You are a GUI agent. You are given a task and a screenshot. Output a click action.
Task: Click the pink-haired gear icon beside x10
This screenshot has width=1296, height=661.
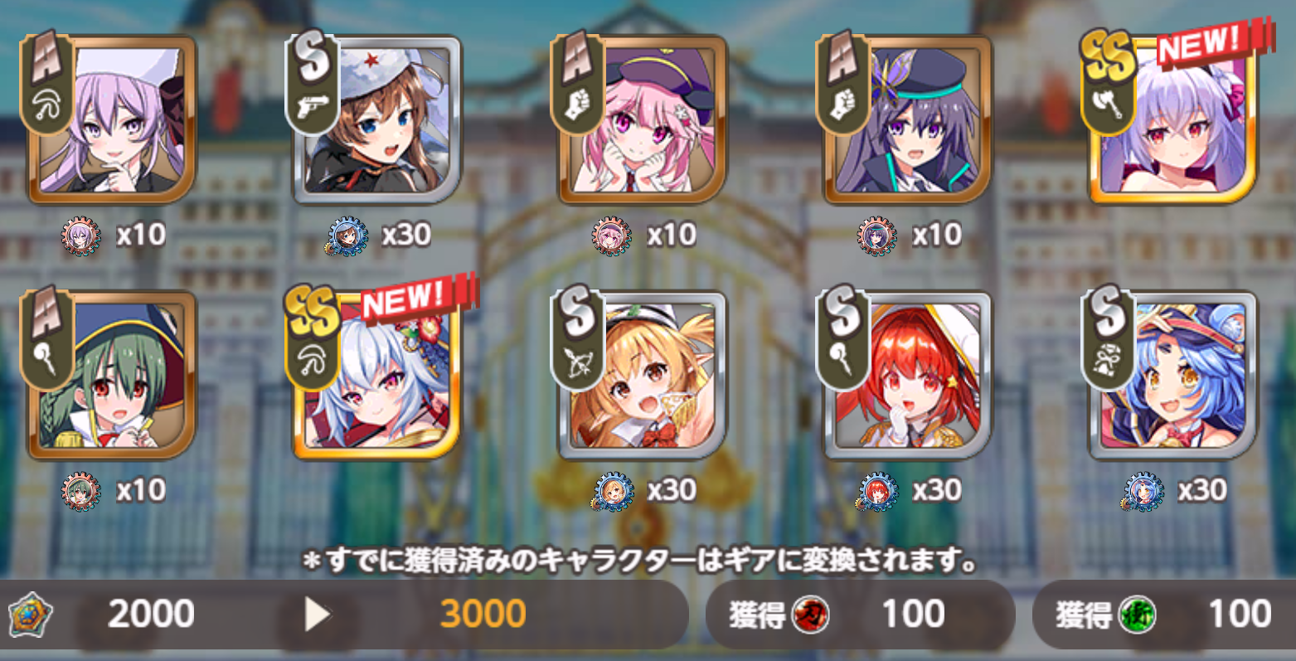(613, 236)
